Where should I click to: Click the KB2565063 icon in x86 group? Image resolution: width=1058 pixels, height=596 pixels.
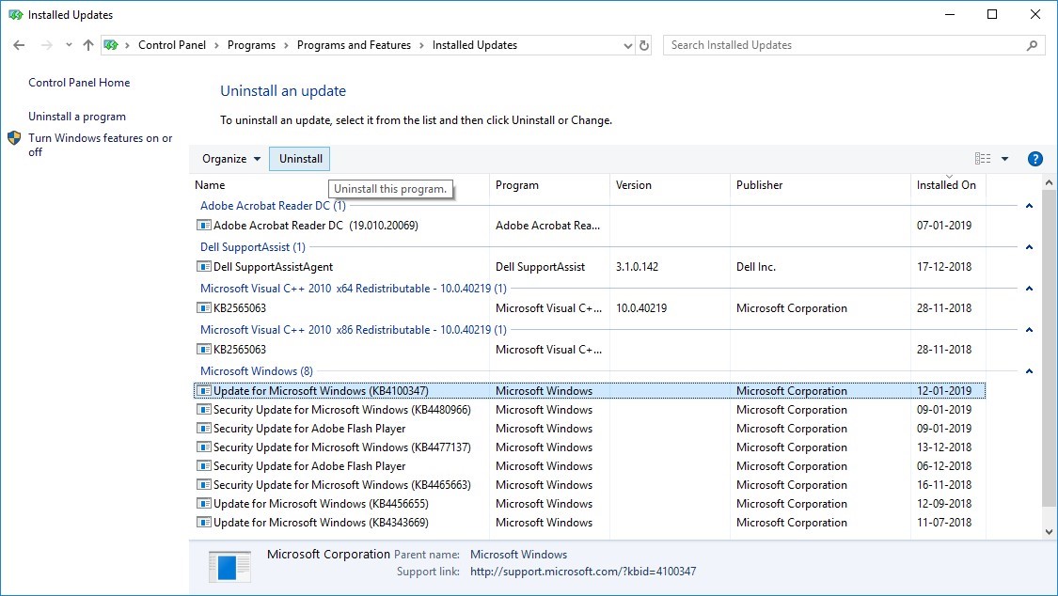[203, 350]
